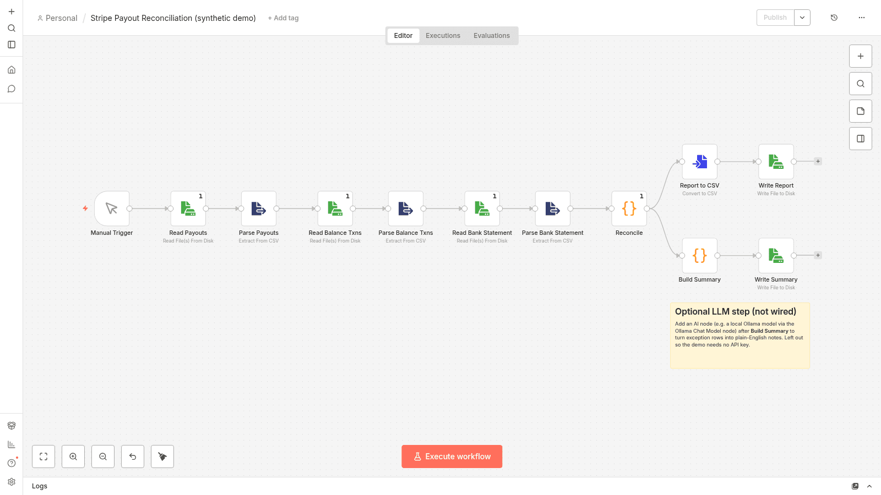Open the Parse Balance Txns node
The image size is (881, 495).
pyautogui.click(x=406, y=208)
